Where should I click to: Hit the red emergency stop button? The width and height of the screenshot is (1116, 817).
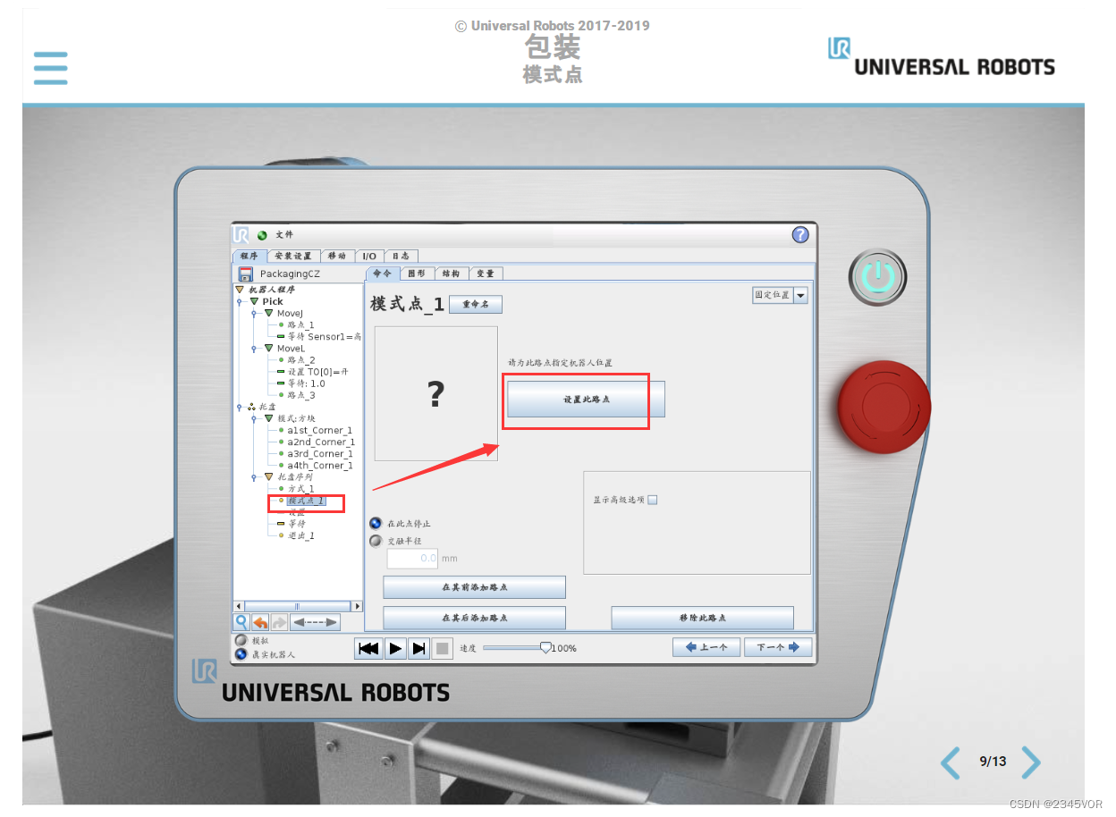883,407
